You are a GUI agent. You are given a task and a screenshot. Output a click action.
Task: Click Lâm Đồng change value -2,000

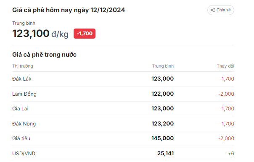tap(226, 94)
